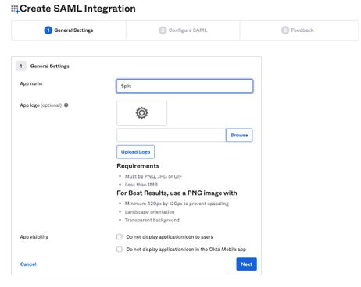
Task: Click the step 2 circle icon
Action: pyautogui.click(x=163, y=30)
